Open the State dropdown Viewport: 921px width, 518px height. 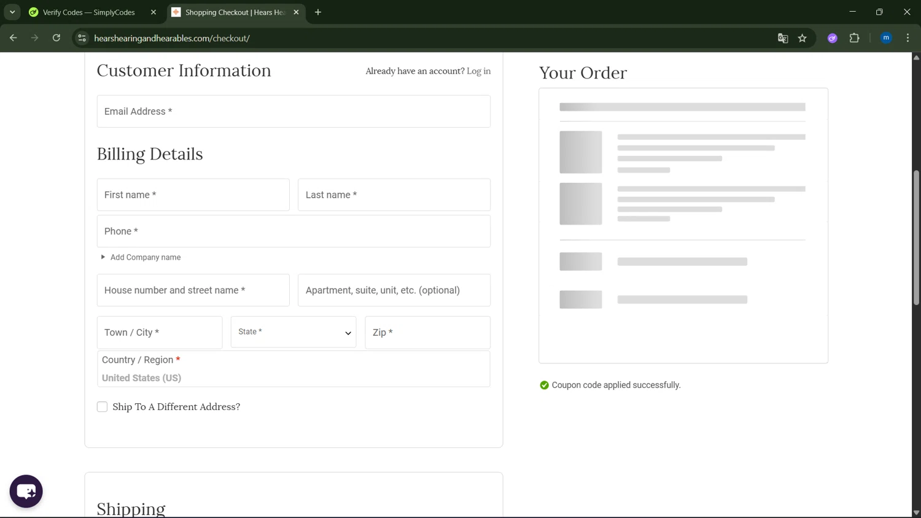293,332
